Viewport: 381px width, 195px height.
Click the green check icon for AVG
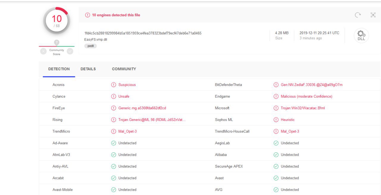(276, 190)
